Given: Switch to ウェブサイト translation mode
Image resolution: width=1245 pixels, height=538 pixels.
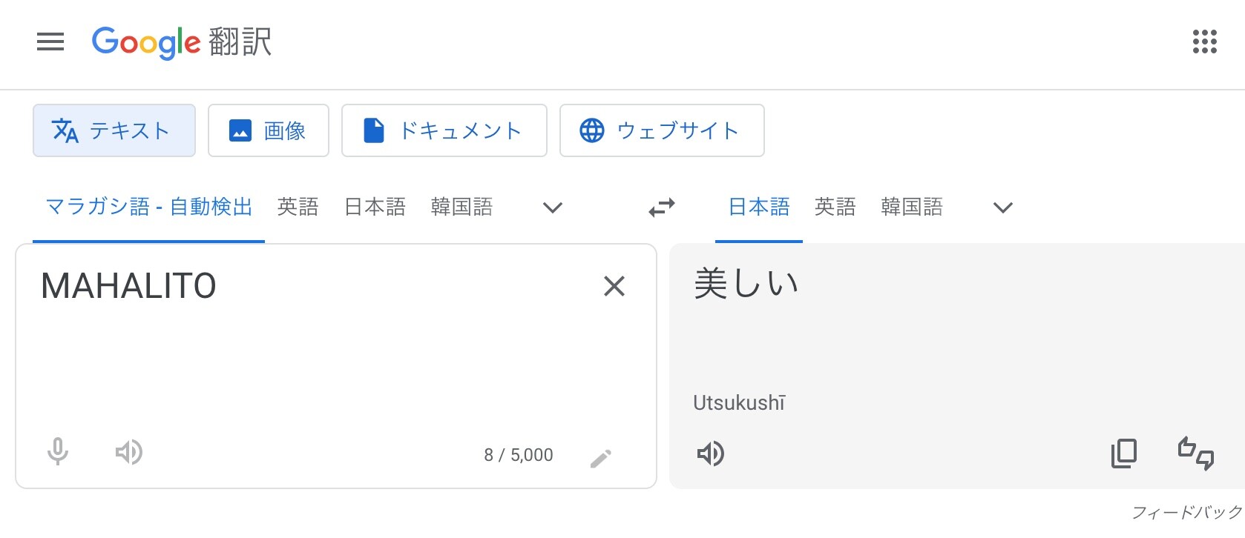Looking at the screenshot, I should pyautogui.click(x=662, y=130).
